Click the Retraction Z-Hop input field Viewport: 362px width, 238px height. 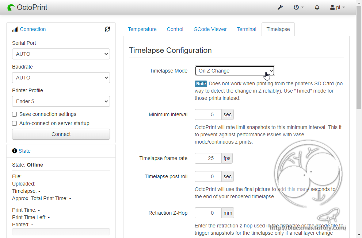click(208, 213)
